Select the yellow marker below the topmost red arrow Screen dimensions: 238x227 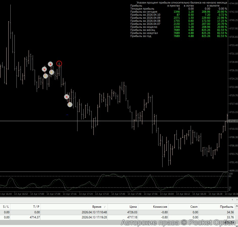click(x=51, y=72)
